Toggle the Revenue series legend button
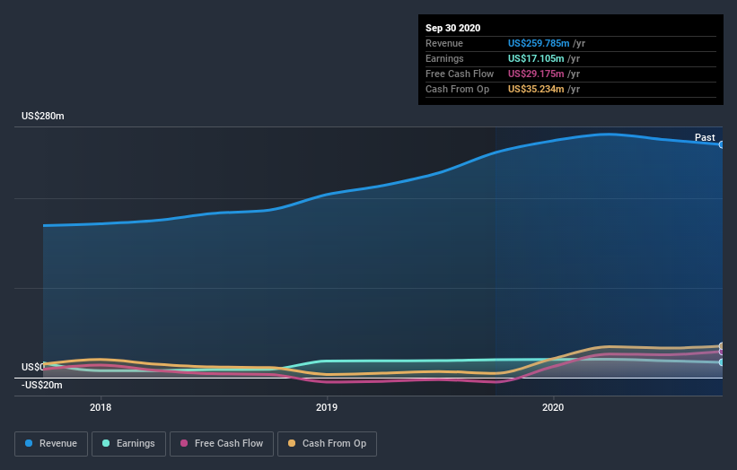 click(51, 444)
